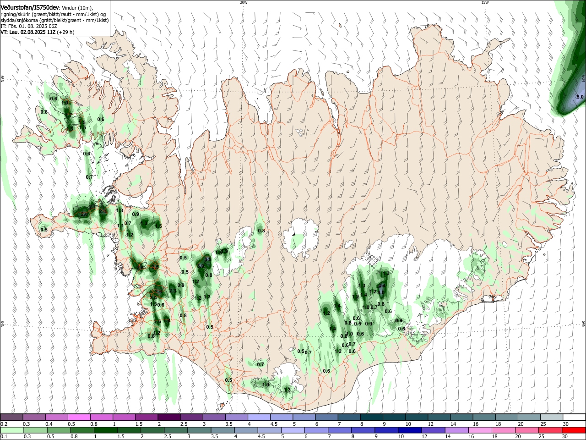Viewport: 586px width, 440px height.
Task: Choose pure red swatch ending the lower legend
Action: point(574,430)
